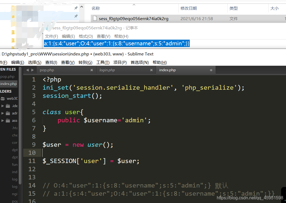Open Sublime Text 帮助(H) menu

pyautogui.click(x=159, y=63)
